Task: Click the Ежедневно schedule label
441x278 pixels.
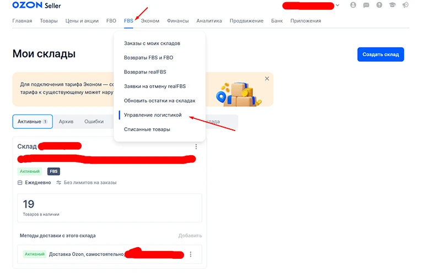Action: pos(38,183)
